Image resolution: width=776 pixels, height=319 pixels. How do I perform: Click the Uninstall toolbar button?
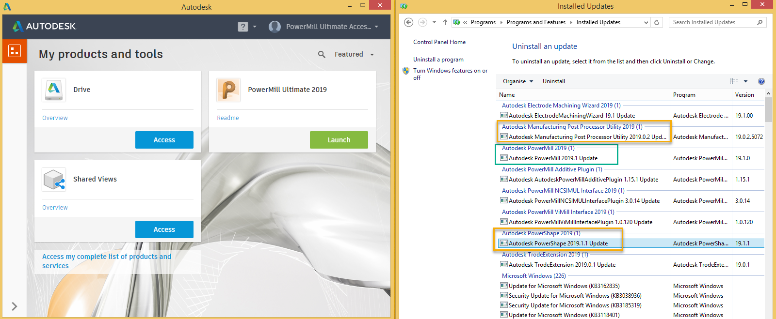[554, 81]
